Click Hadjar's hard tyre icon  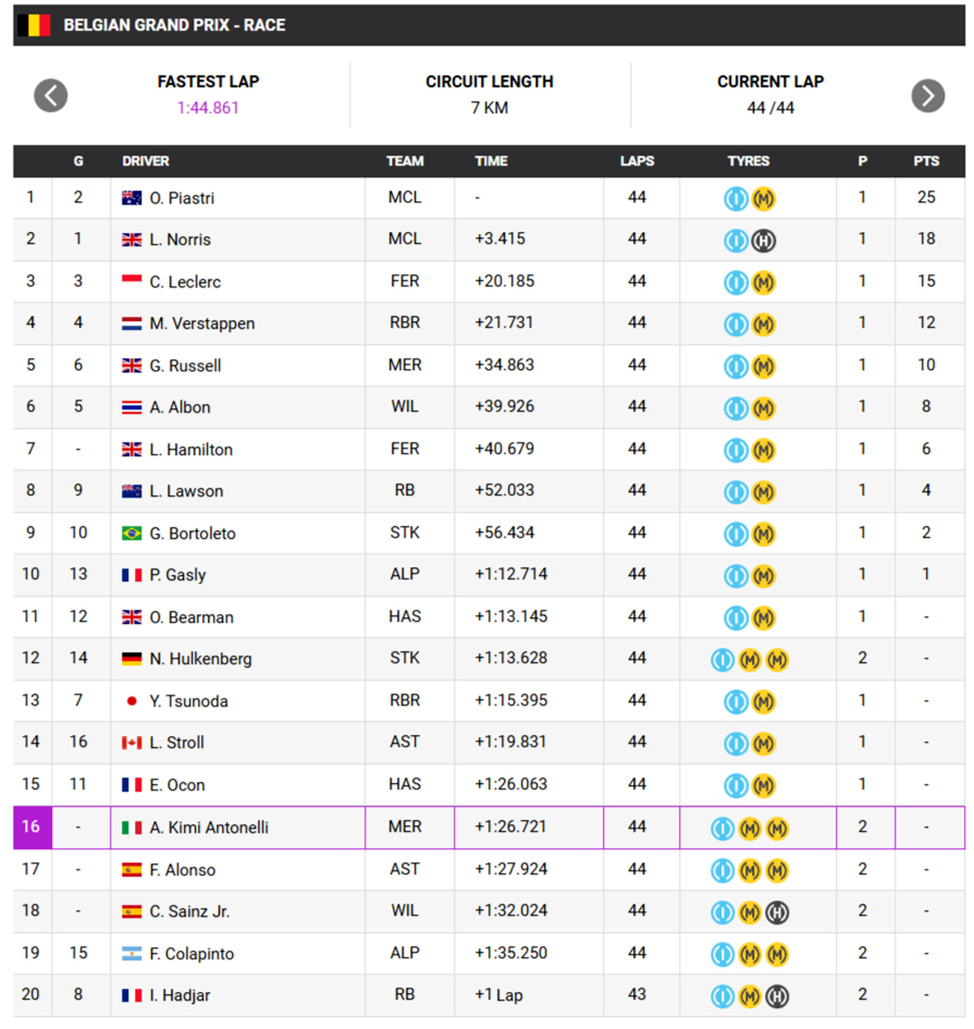tap(777, 996)
